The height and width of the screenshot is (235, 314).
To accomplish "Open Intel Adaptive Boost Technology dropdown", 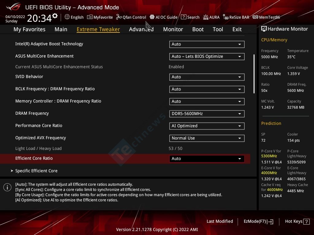I will 207,44.
